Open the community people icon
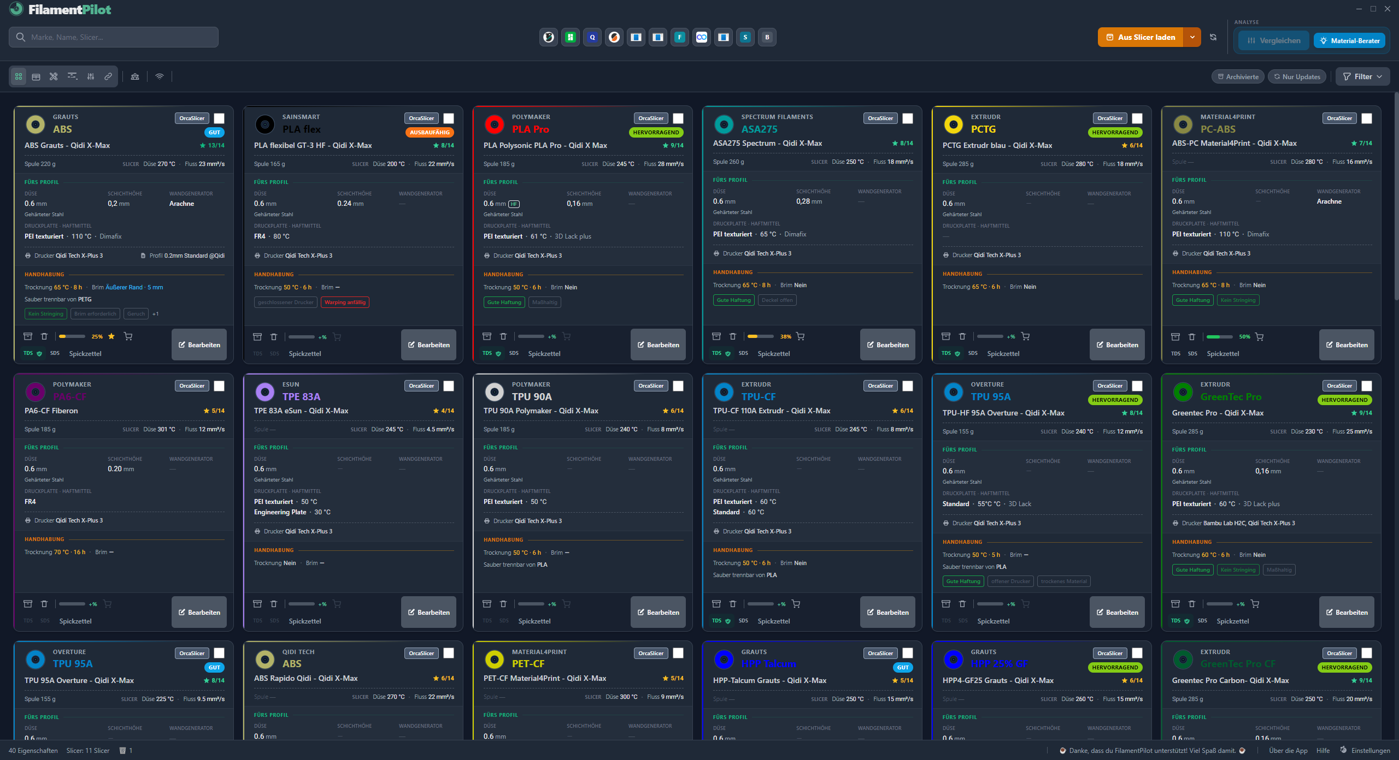The width and height of the screenshot is (1399, 760). [x=135, y=76]
